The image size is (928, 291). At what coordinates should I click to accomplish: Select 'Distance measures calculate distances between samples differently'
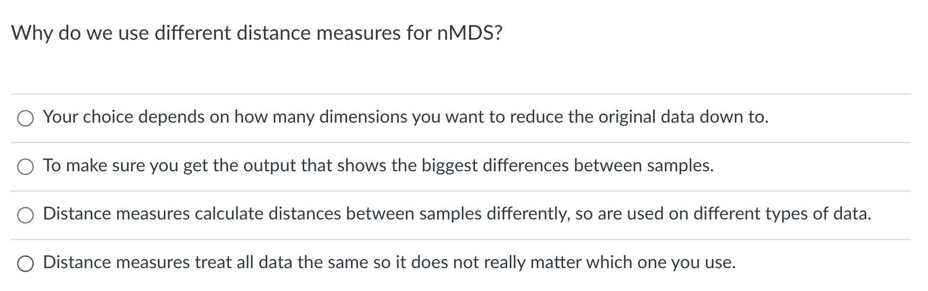click(x=26, y=215)
